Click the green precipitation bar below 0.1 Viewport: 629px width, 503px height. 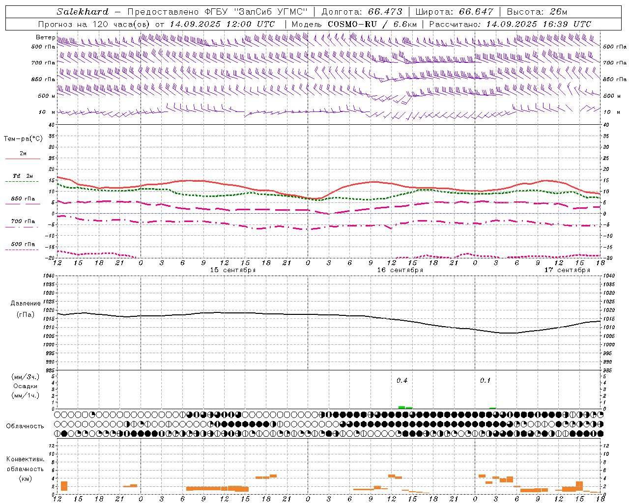(492, 408)
